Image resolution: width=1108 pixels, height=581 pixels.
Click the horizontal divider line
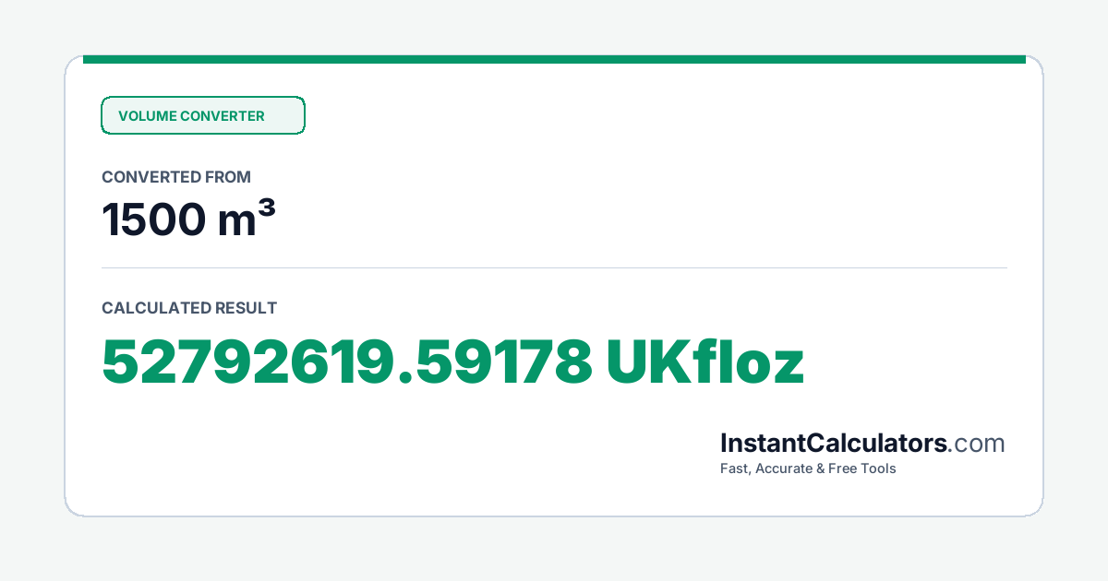[x=554, y=268]
